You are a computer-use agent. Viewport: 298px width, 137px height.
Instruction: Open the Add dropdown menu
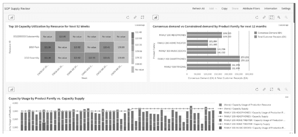click(x=213, y=9)
